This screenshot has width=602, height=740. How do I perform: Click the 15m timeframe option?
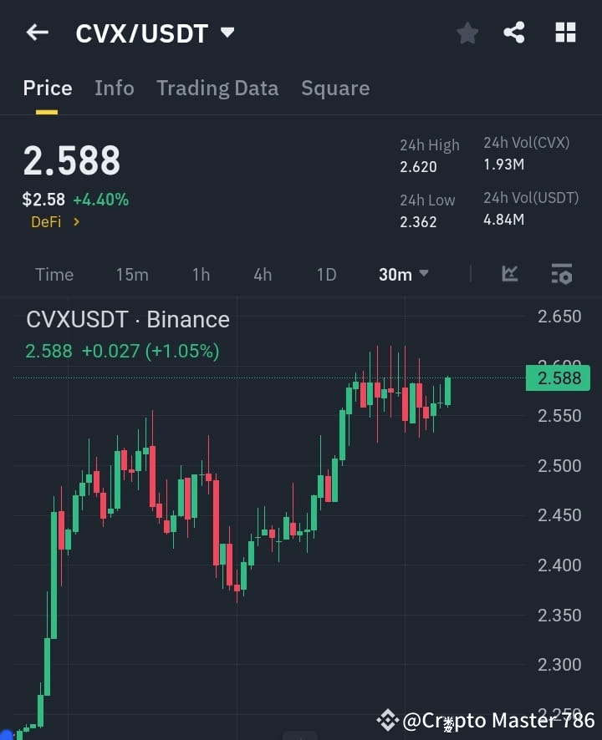[x=132, y=274]
